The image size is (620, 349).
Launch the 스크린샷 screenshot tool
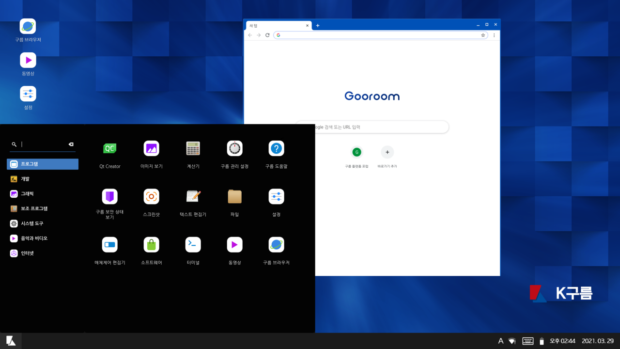[151, 197]
